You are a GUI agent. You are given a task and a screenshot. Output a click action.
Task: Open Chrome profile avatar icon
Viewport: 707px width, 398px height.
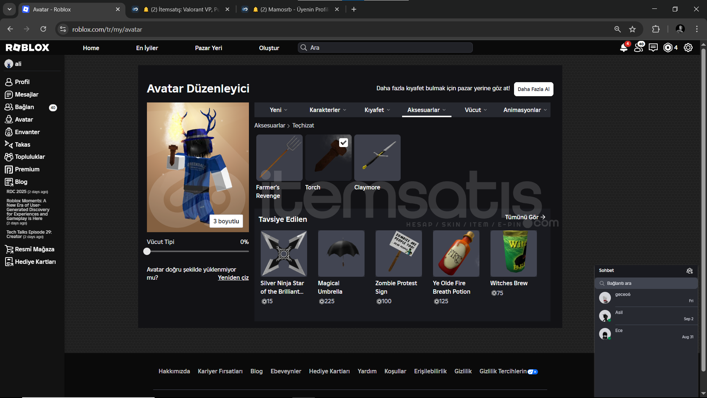tap(680, 29)
